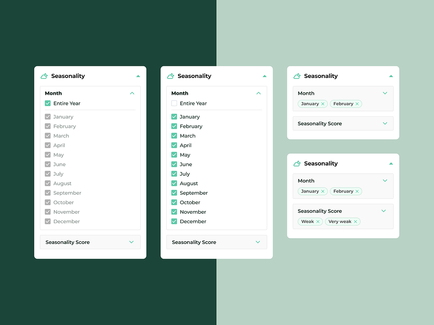The height and width of the screenshot is (325, 434).
Task: Remove the Weak score chip
Action: [x=318, y=221]
